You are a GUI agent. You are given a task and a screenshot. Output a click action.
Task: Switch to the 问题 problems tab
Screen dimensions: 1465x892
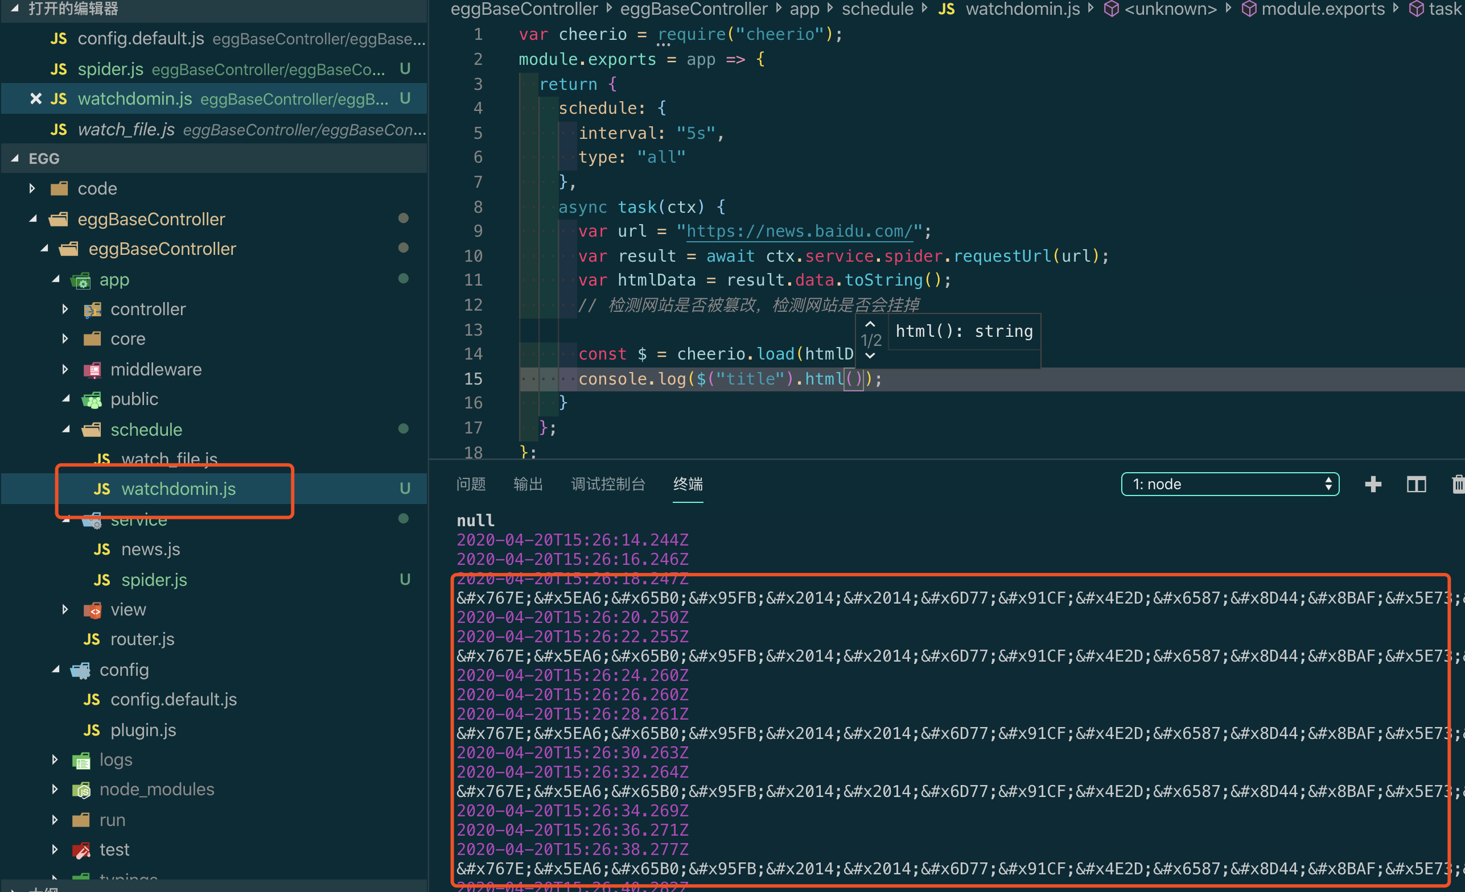point(471,484)
